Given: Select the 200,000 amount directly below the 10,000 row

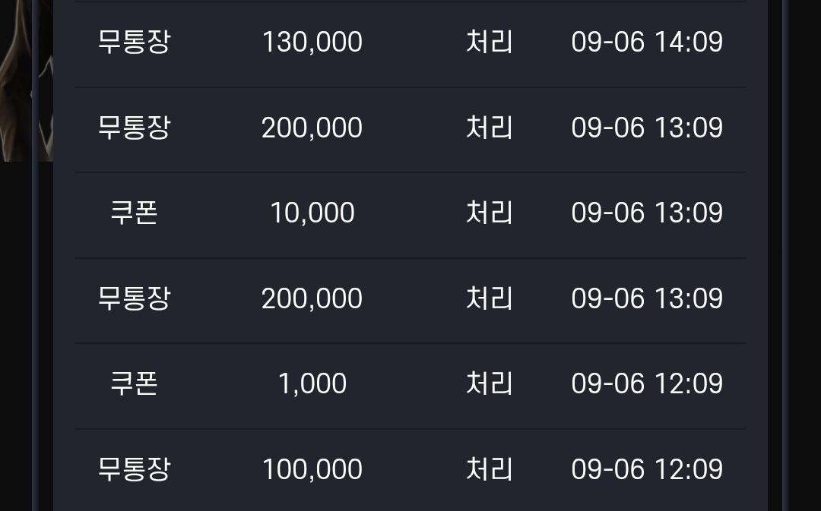Looking at the screenshot, I should coord(312,298).
